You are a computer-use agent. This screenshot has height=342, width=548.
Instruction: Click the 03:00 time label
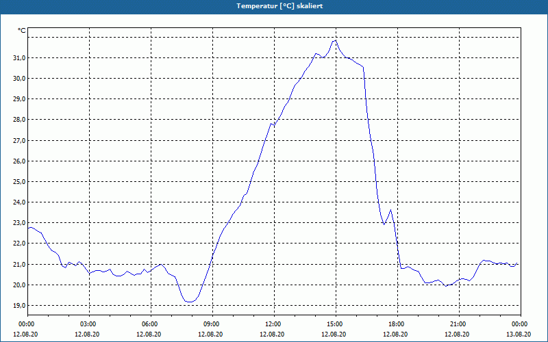point(90,324)
